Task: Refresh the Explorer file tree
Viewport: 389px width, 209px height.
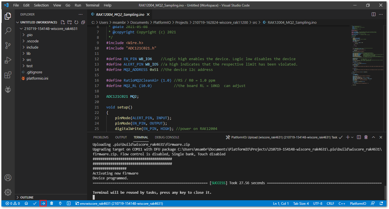Action: coord(76,22)
